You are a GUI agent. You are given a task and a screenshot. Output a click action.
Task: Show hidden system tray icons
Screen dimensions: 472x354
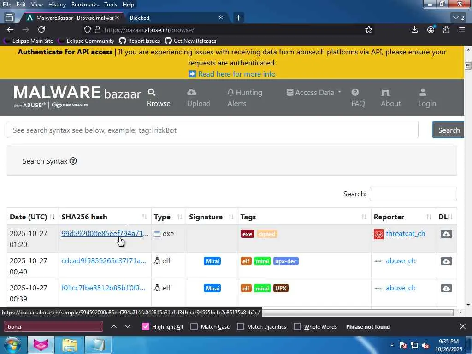[392, 345]
